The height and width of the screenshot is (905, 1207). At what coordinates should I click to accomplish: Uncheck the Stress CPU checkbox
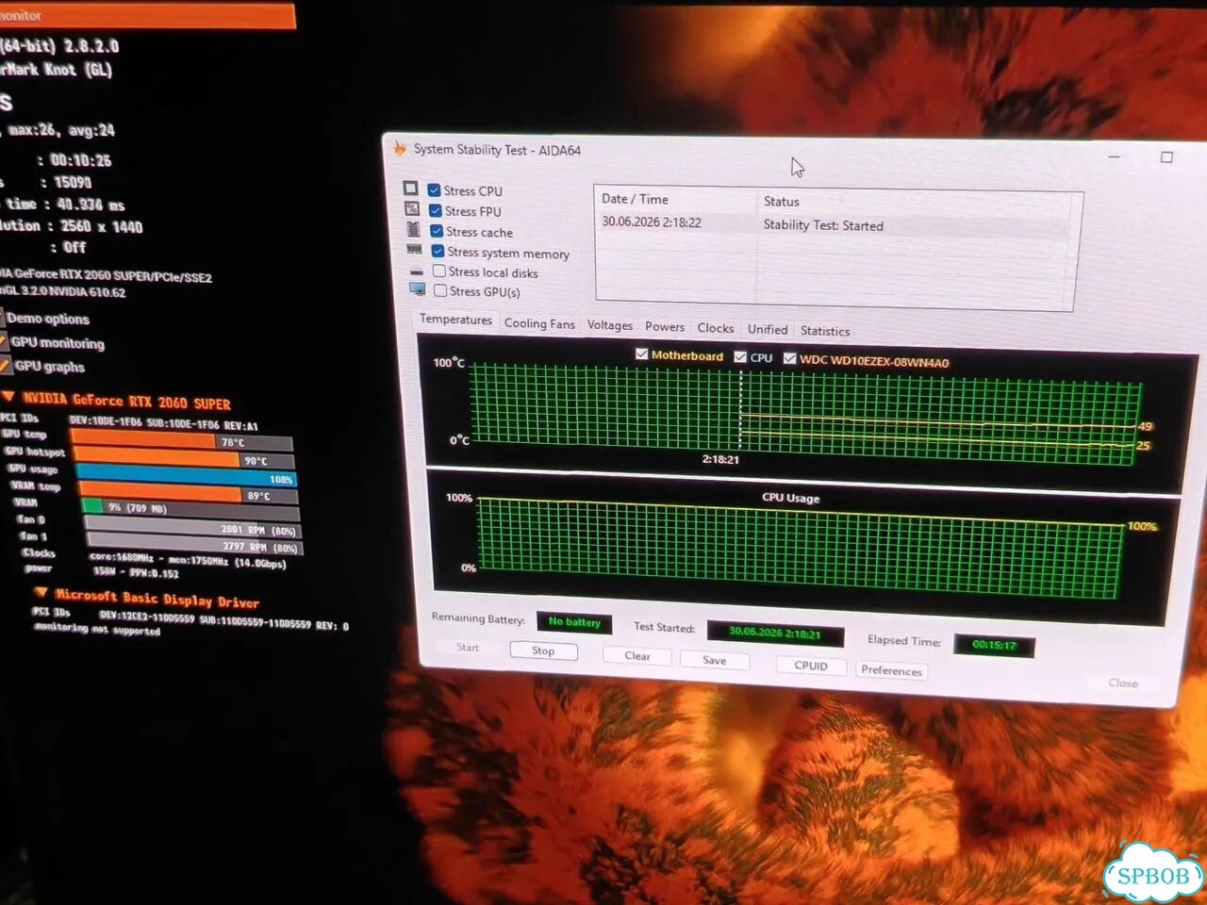tap(434, 189)
